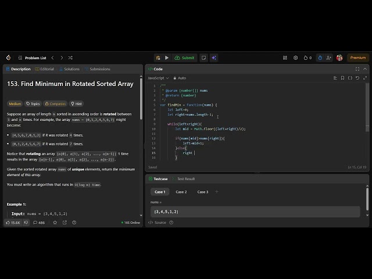The image size is (372, 279).
Task: Click code line with Math.floor
Action: click(x=210, y=129)
